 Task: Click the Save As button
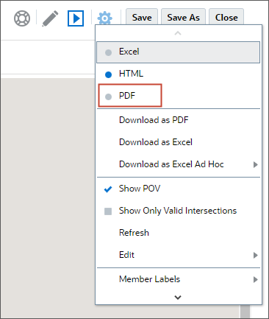pos(183,17)
